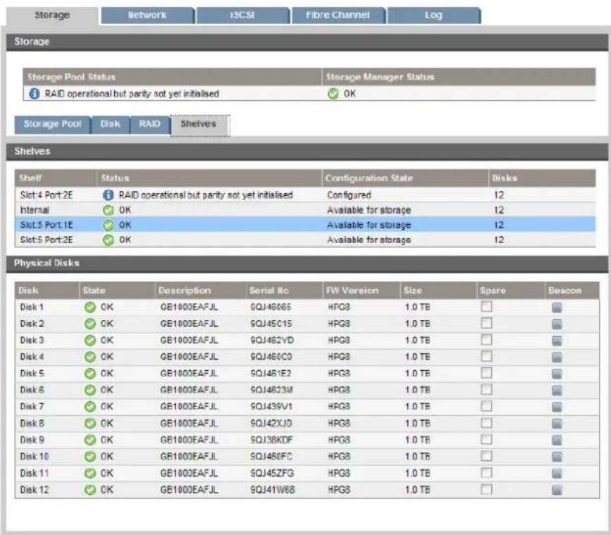
Task: Click the green OK icon in Internal shelf row
Action: point(109,210)
